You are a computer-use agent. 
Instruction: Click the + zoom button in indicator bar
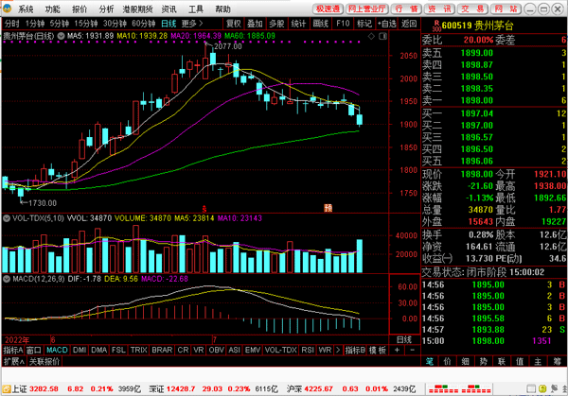point(397,350)
